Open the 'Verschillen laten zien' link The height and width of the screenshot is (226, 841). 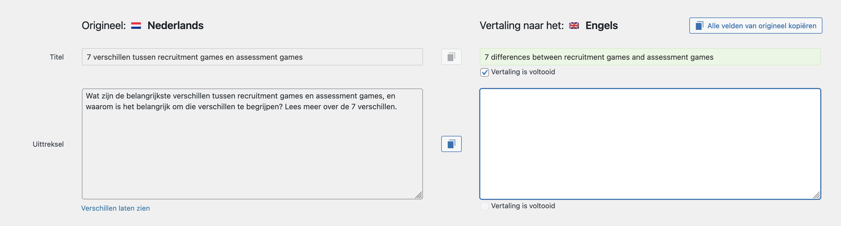pyautogui.click(x=116, y=208)
